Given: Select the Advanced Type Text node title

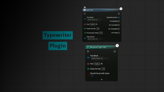Looking at the screenshot, I should point(98,47).
